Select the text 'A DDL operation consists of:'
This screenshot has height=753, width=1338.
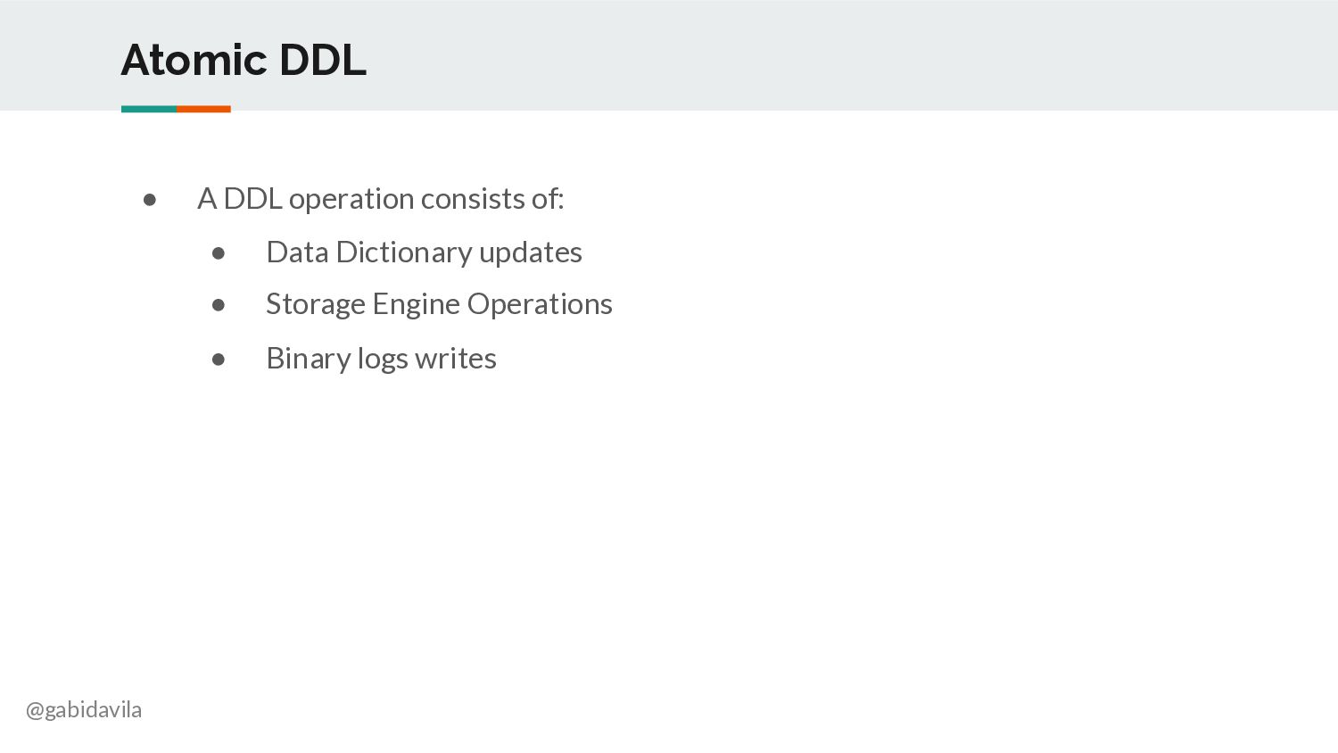tap(381, 199)
